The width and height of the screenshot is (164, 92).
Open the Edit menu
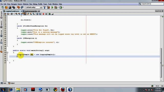(5, 4)
